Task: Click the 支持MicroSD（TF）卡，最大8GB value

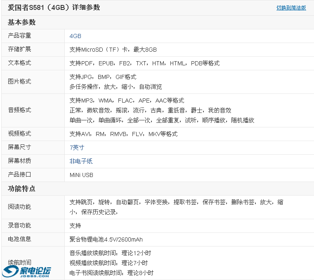Action: tap(113, 50)
